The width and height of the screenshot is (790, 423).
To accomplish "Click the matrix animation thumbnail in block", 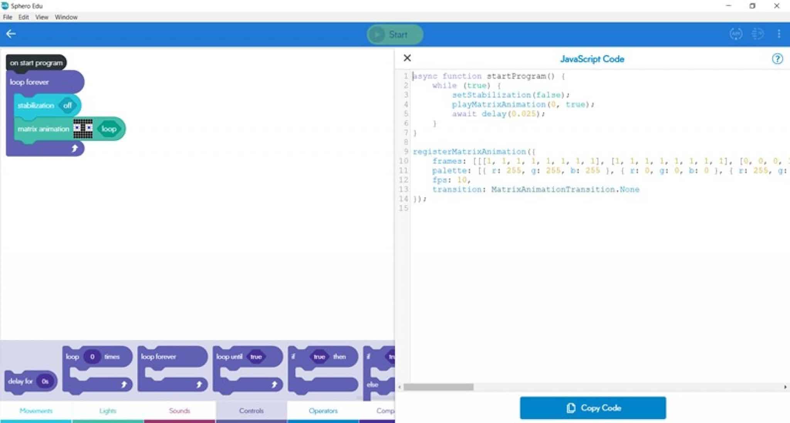I will click(x=83, y=129).
